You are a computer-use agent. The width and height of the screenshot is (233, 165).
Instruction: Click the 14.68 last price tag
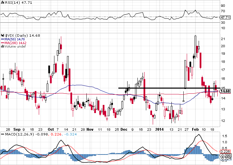[226, 91]
